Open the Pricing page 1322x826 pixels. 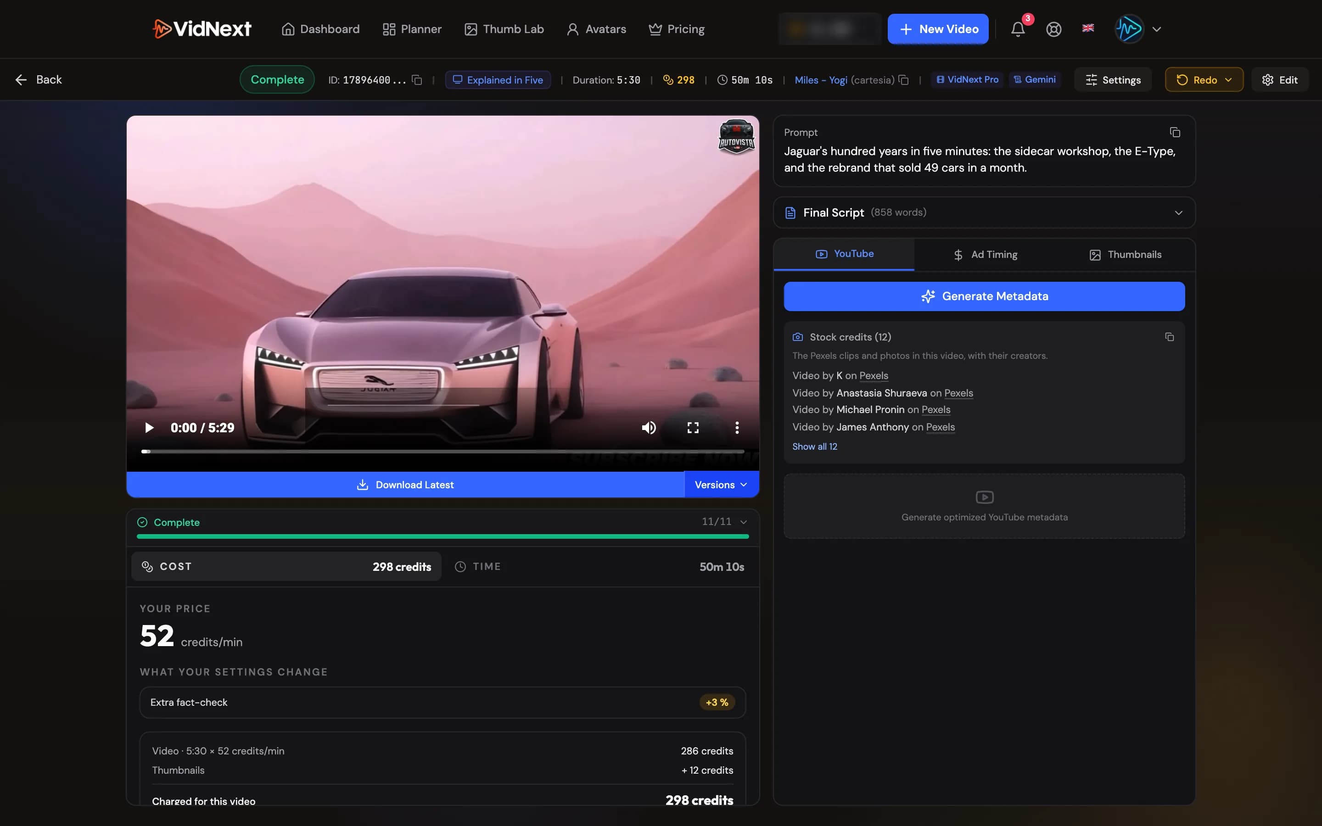click(x=676, y=29)
